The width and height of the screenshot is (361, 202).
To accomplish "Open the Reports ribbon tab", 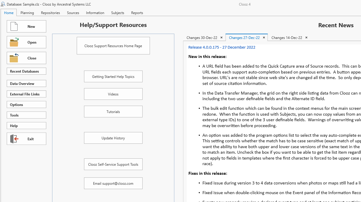I will coord(137,13).
